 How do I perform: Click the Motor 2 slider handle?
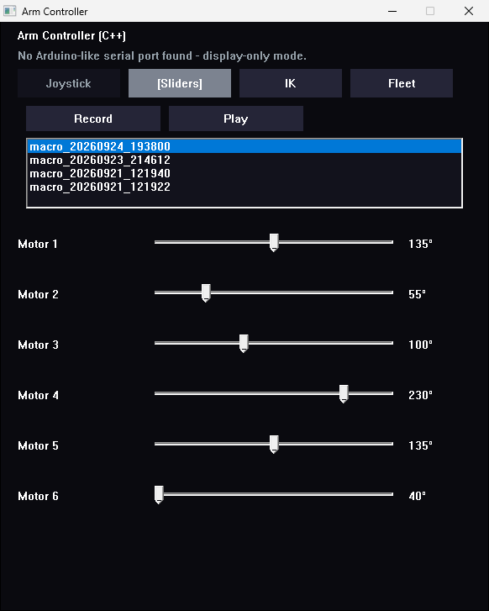[x=206, y=293]
